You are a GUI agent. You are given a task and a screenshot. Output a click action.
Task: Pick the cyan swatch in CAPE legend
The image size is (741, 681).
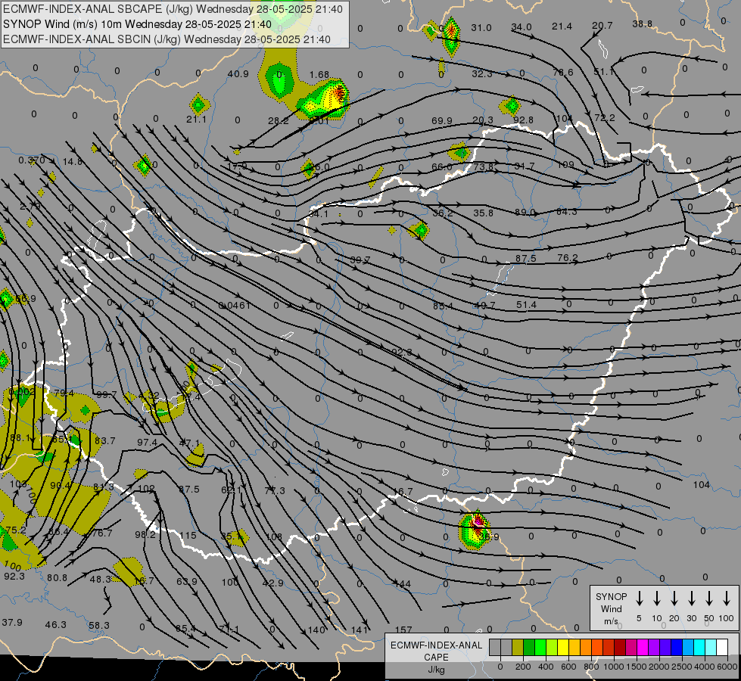tap(699, 647)
